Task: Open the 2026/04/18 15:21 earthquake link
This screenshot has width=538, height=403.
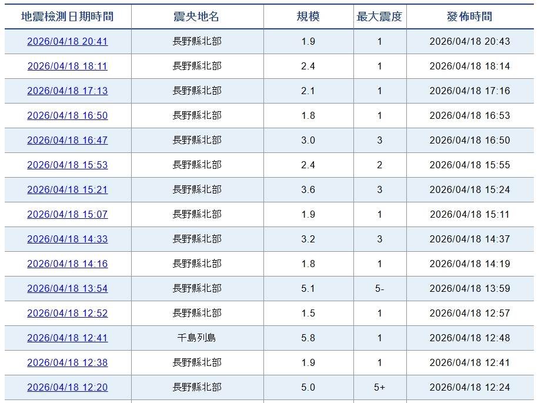Action: tap(68, 189)
